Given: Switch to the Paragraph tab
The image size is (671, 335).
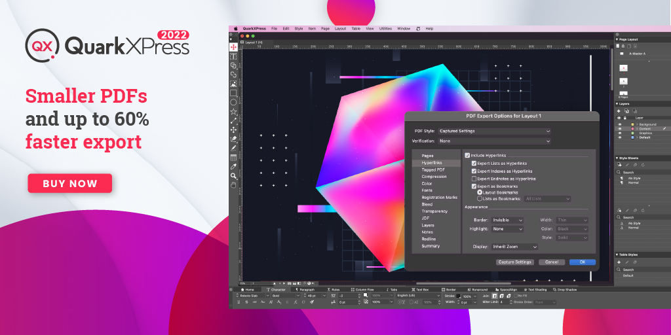Looking at the screenshot, I should pos(305,290).
